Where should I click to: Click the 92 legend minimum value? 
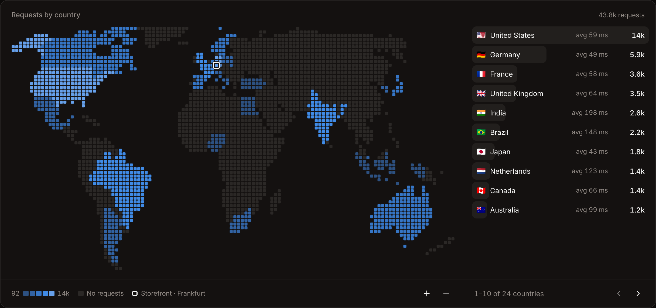(x=15, y=293)
